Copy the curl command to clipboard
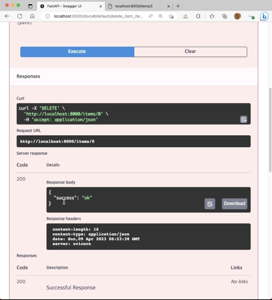 (244, 119)
